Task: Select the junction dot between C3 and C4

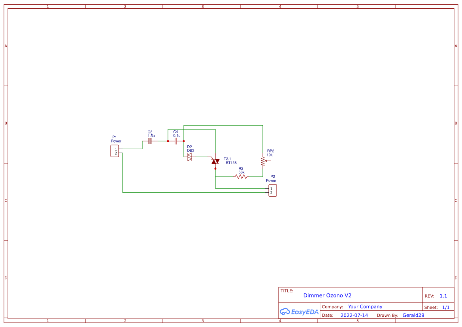Action: click(168, 141)
